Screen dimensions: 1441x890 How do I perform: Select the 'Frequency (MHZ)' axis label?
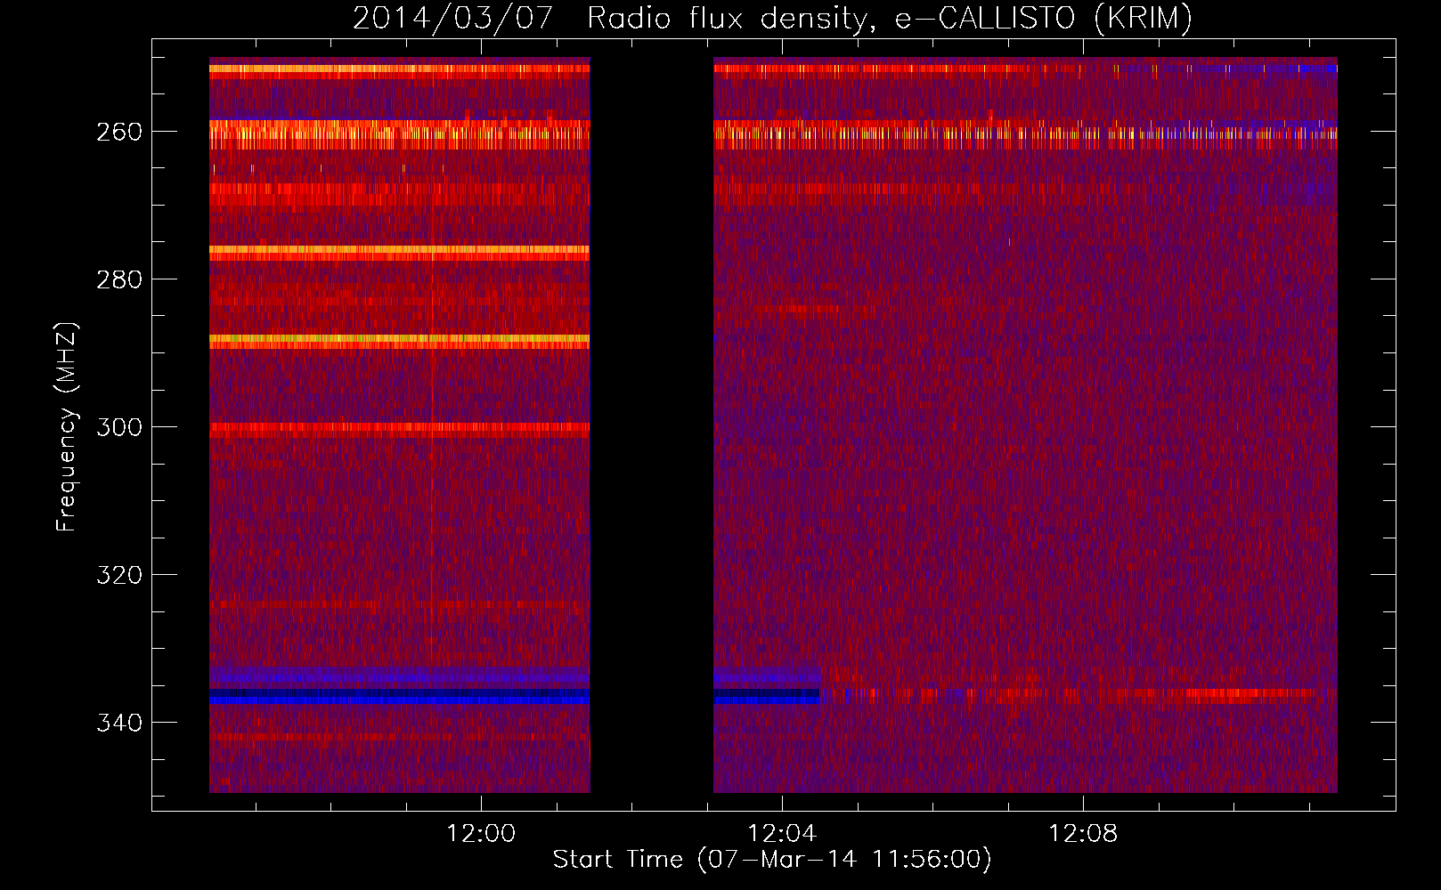click(x=68, y=427)
